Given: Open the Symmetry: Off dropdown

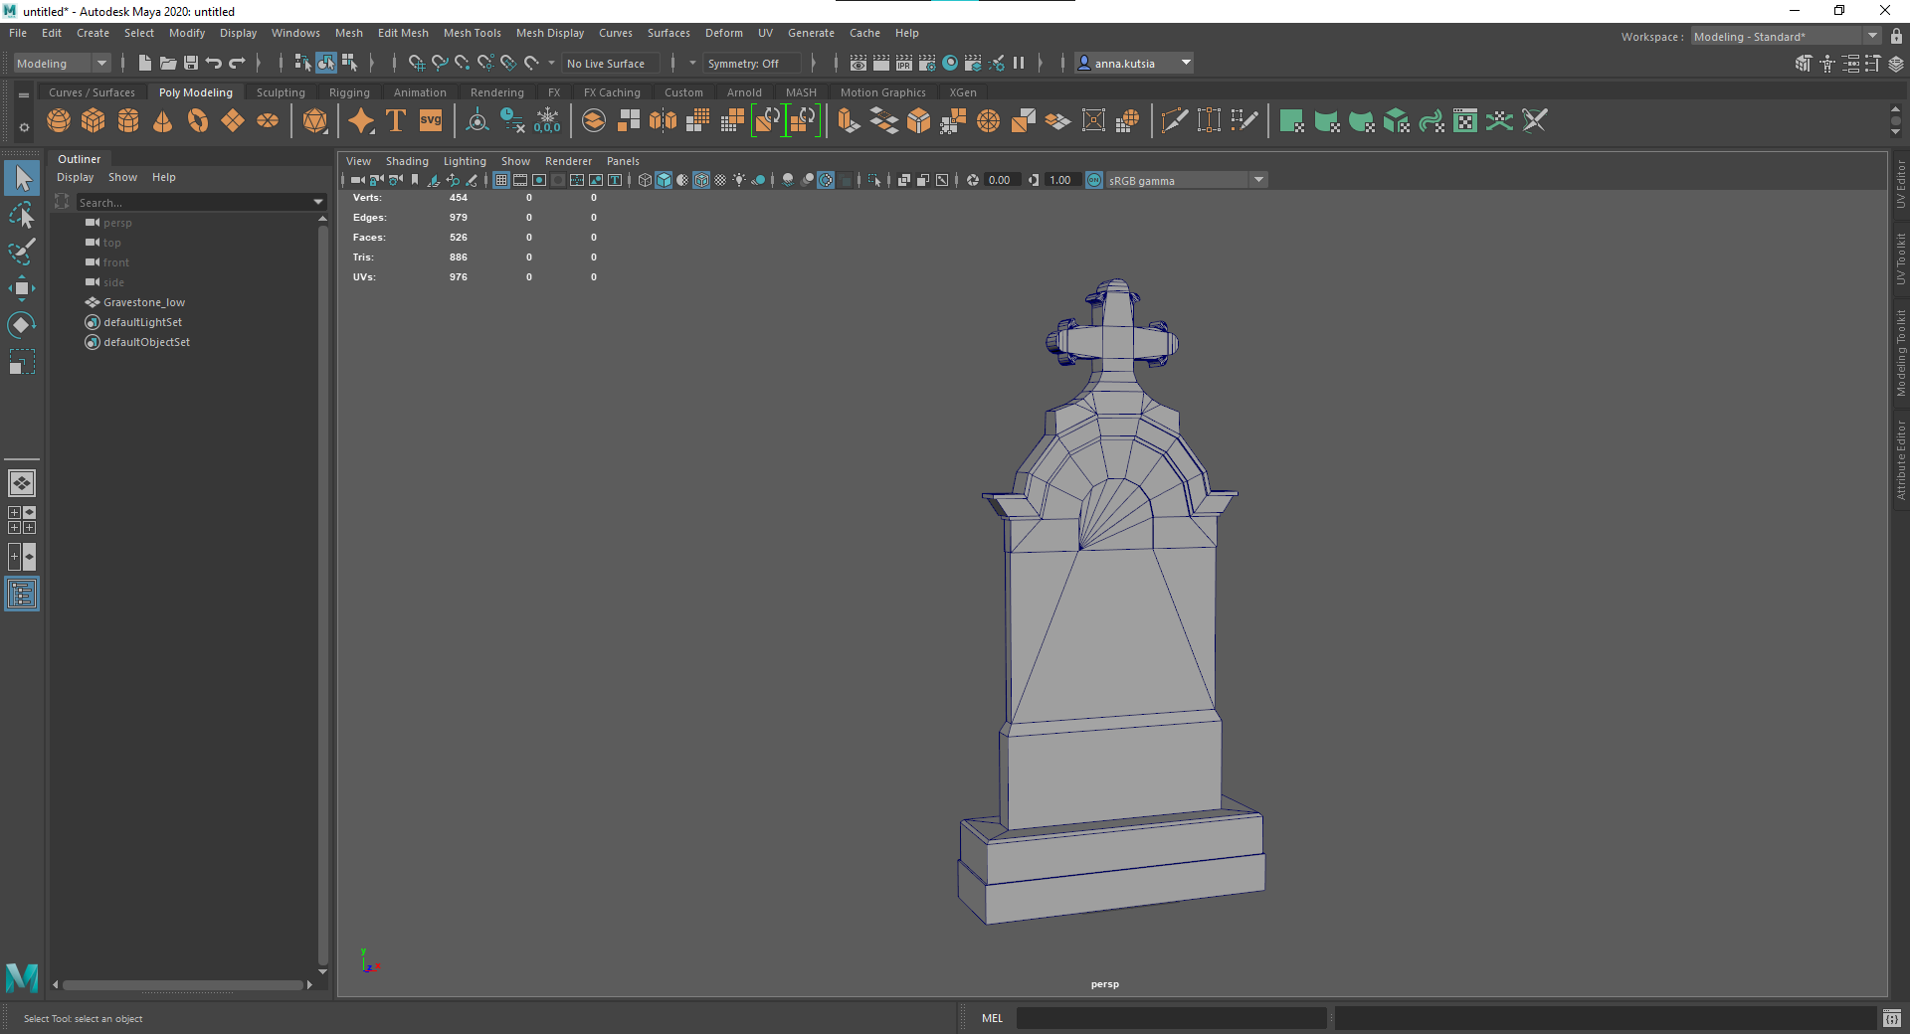Looking at the screenshot, I should [751, 63].
